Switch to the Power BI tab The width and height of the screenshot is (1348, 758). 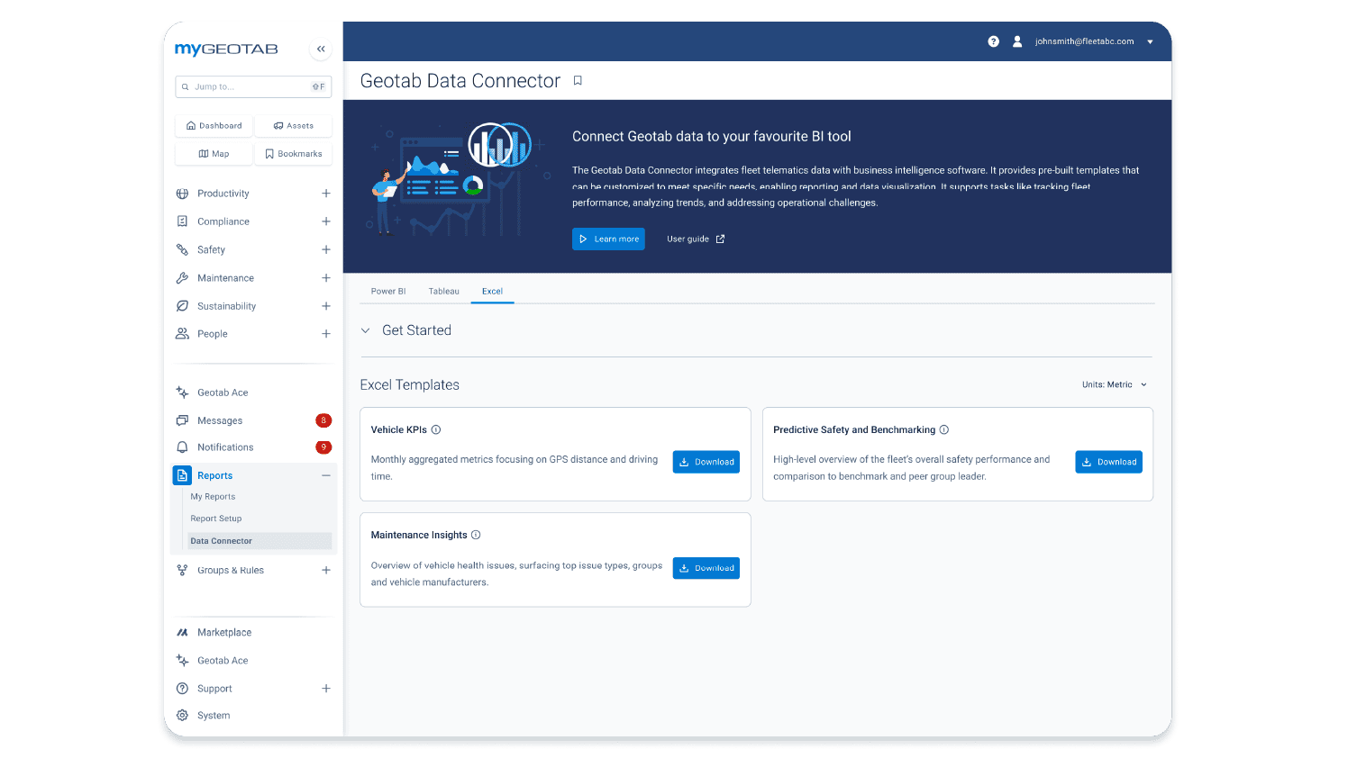tap(388, 292)
